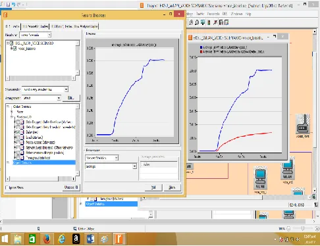Open Firefox from the taskbar

(47, 239)
